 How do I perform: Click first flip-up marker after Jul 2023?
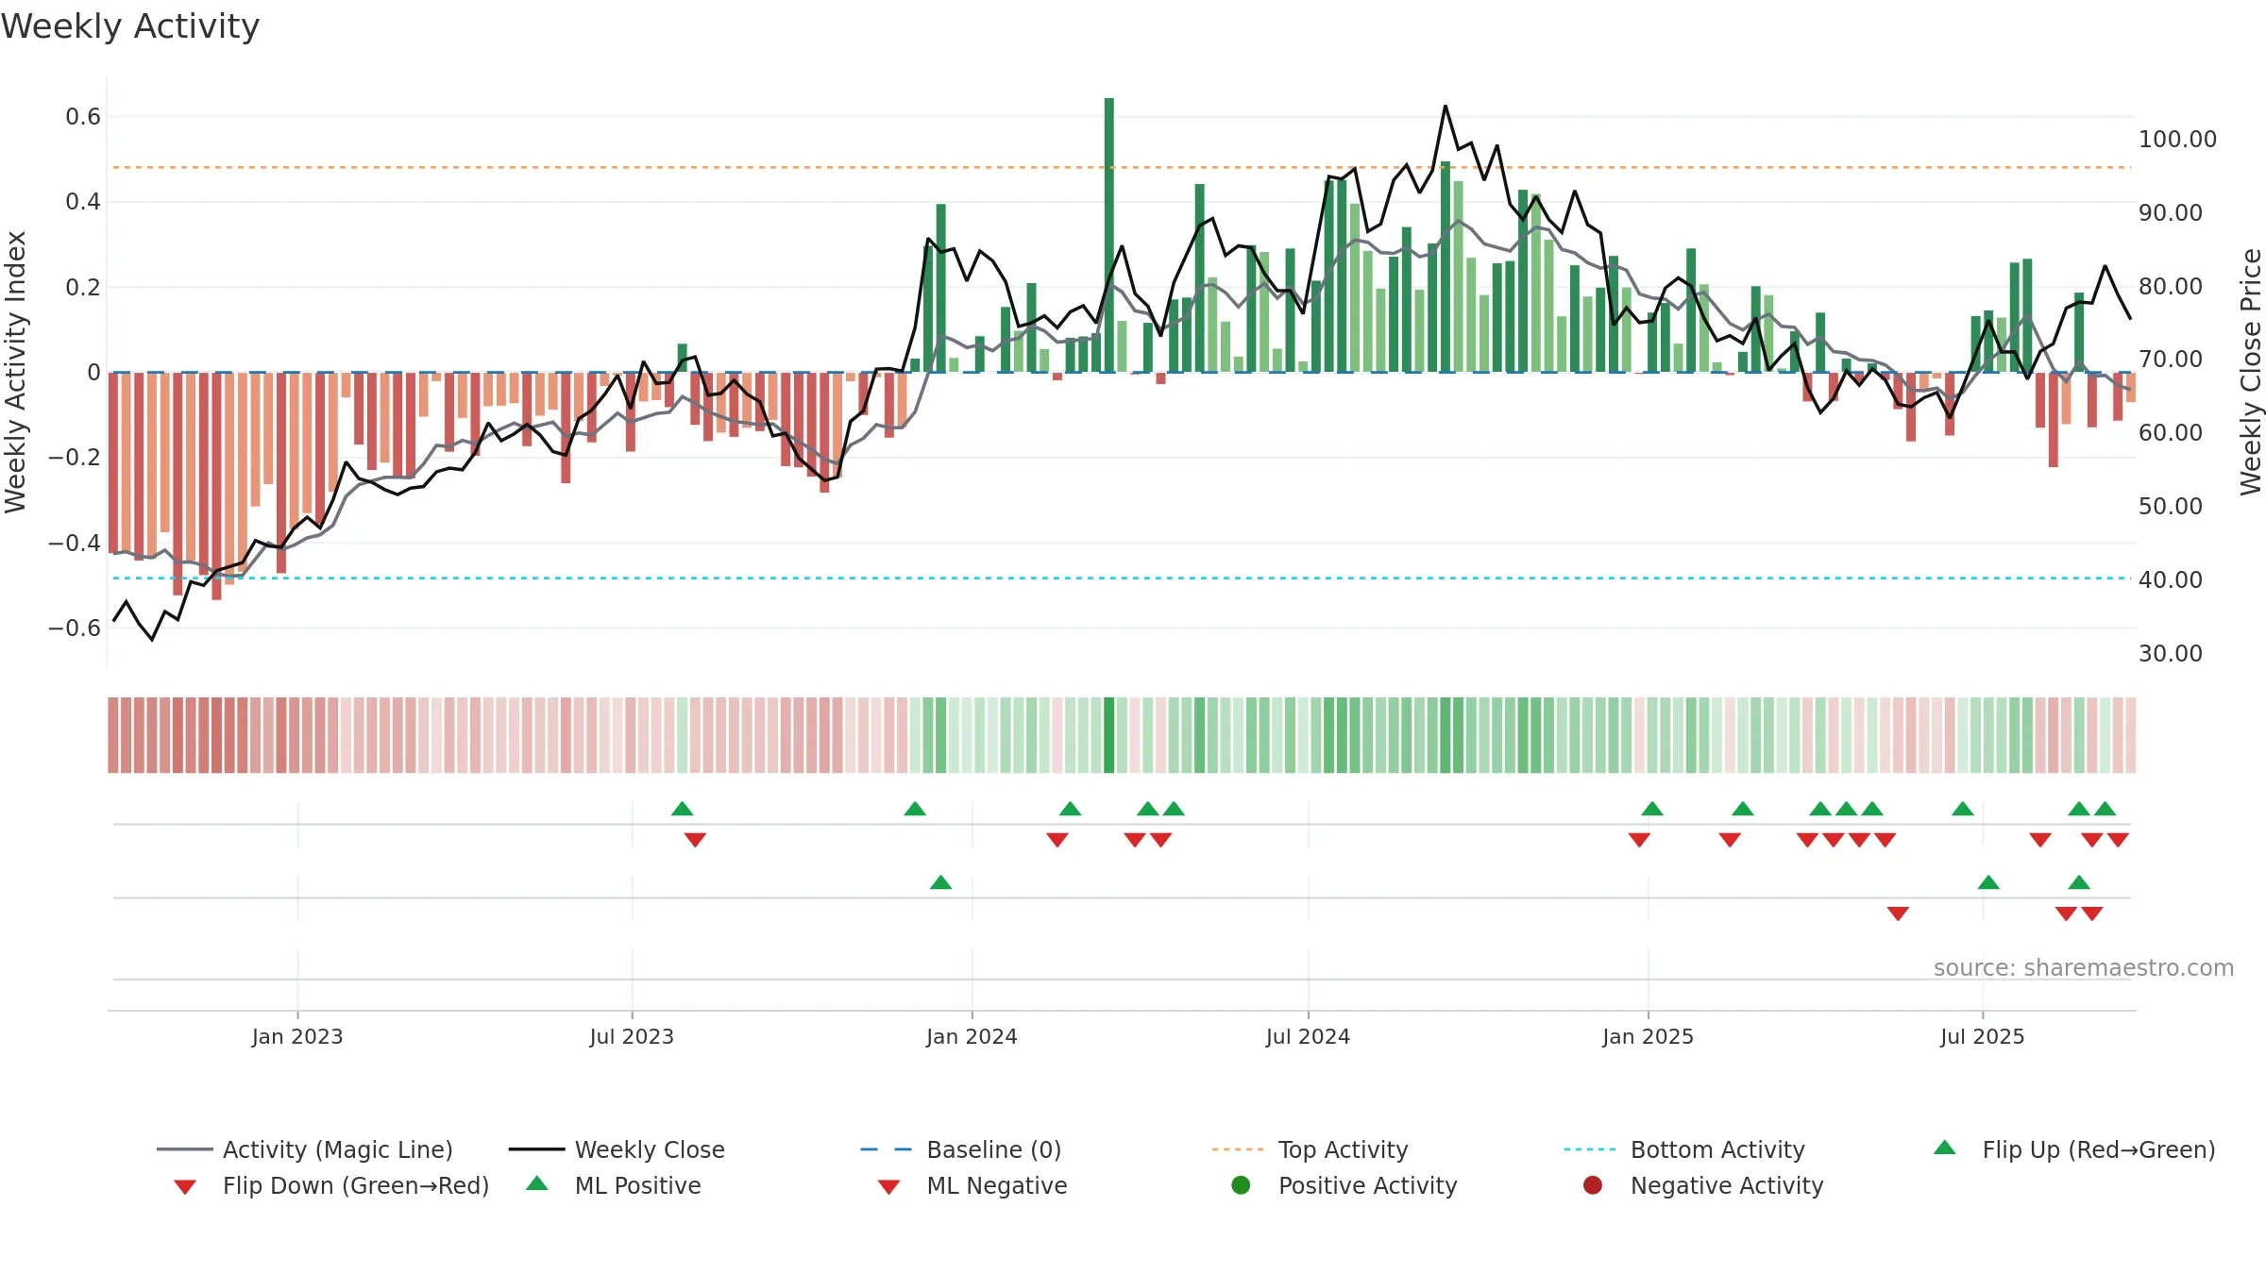(683, 809)
